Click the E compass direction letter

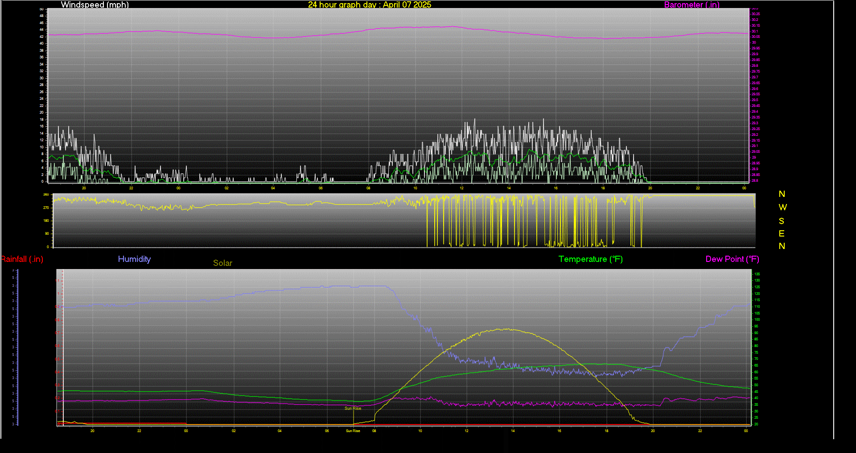[782, 234]
